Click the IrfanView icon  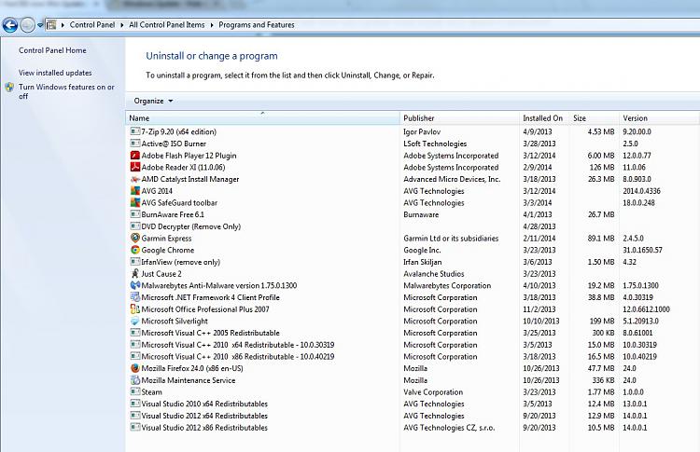click(134, 262)
